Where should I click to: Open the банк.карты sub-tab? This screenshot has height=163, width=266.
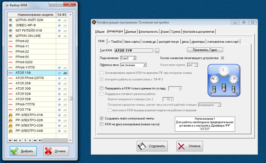point(132,42)
